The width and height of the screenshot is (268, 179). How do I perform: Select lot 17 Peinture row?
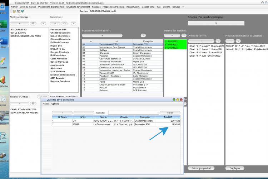pos(122,91)
